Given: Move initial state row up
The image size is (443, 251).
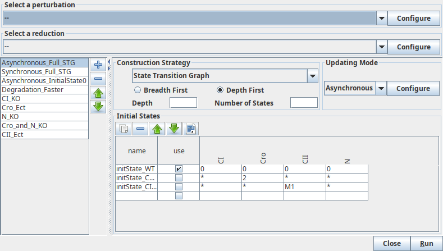Looking at the screenshot, I should point(157,129).
